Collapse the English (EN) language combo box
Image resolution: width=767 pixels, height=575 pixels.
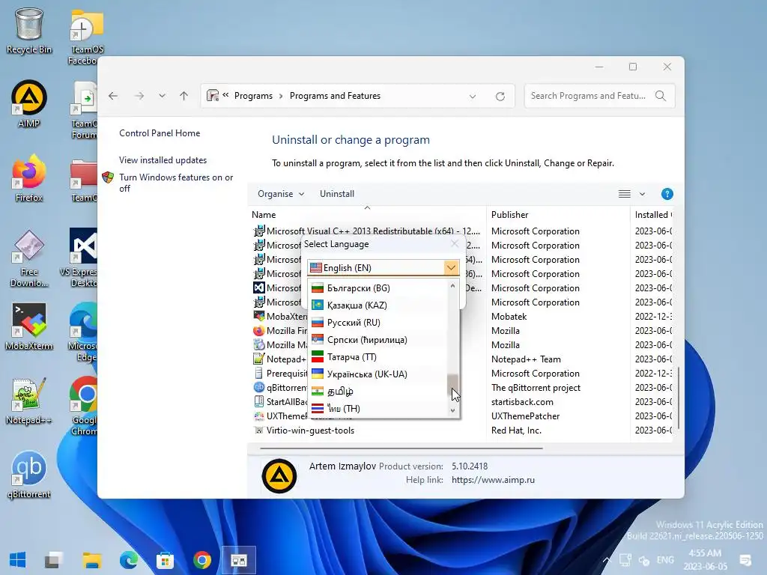(x=451, y=267)
